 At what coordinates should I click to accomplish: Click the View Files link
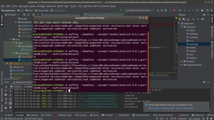[153, 108]
